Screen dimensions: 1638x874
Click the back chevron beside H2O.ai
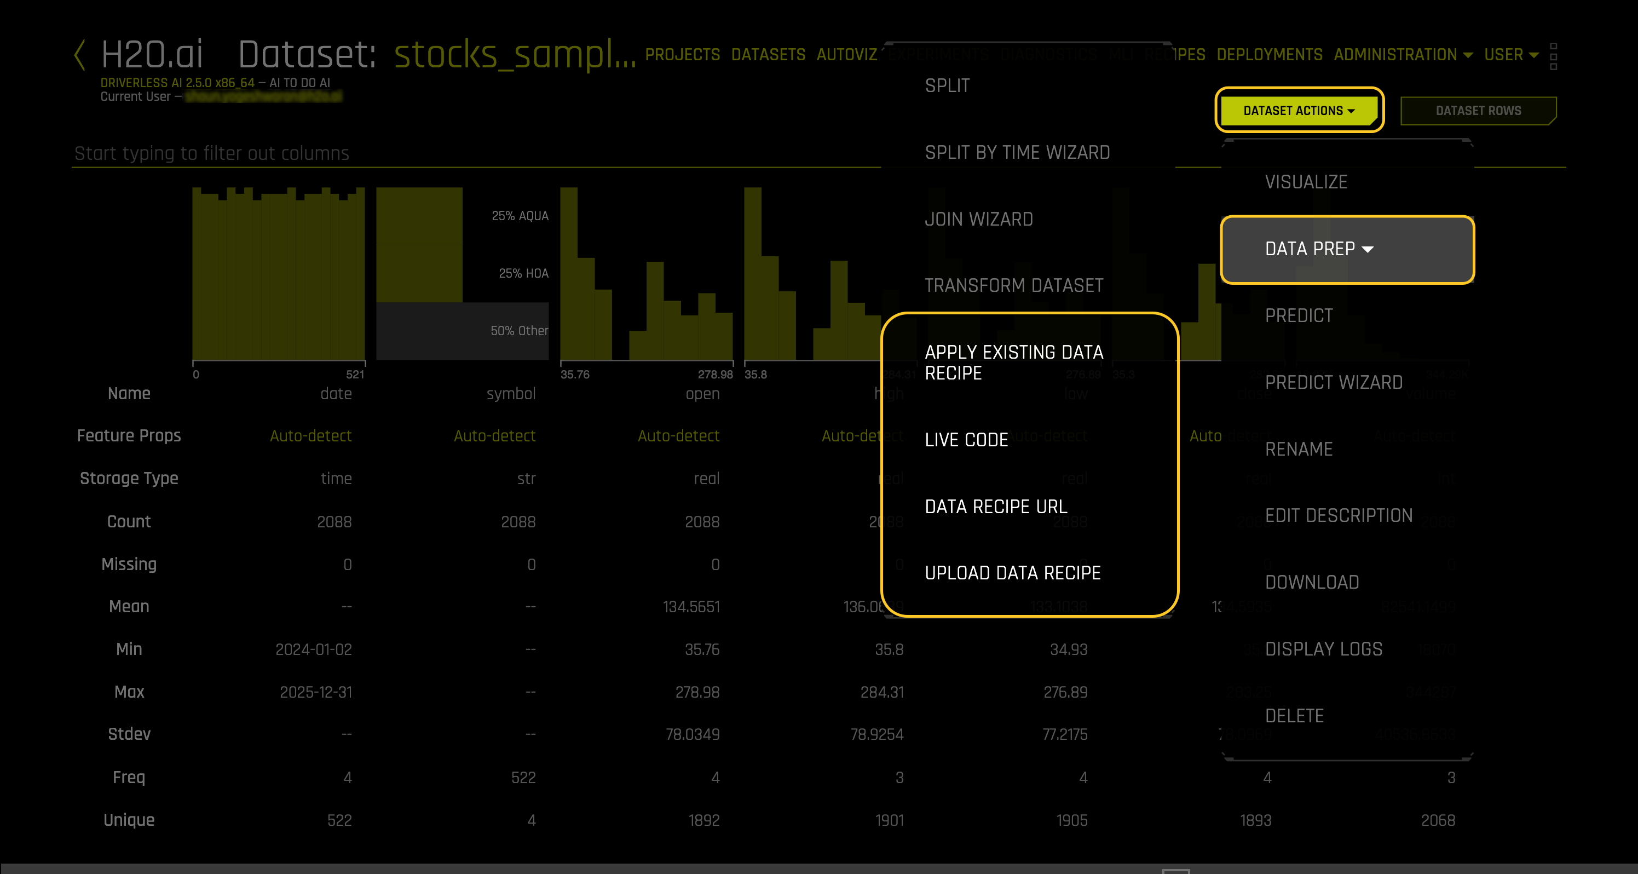click(x=79, y=55)
